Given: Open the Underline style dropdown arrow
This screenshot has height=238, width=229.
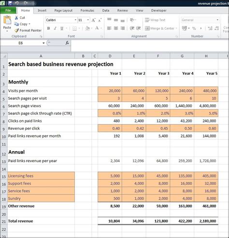Looking at the screenshot, I should [x=67, y=28].
